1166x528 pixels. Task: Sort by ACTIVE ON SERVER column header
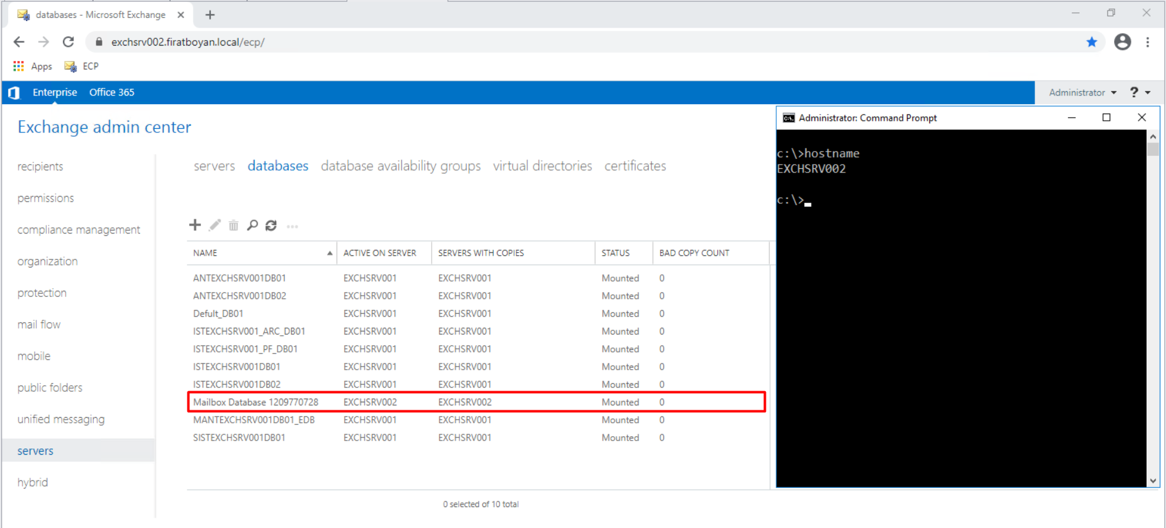[x=384, y=253]
